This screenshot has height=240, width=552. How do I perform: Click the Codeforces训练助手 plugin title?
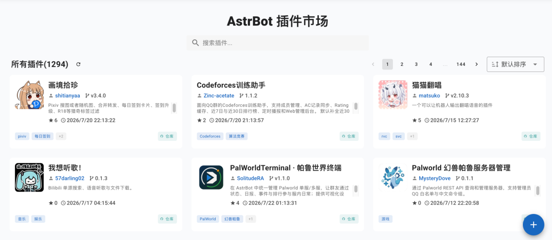232,85
